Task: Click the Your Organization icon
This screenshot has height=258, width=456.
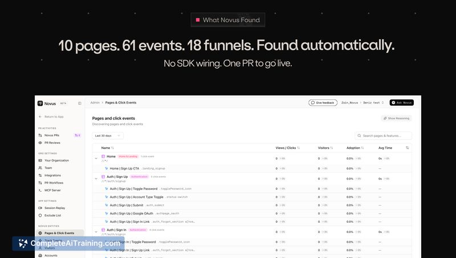Action: coord(40,160)
